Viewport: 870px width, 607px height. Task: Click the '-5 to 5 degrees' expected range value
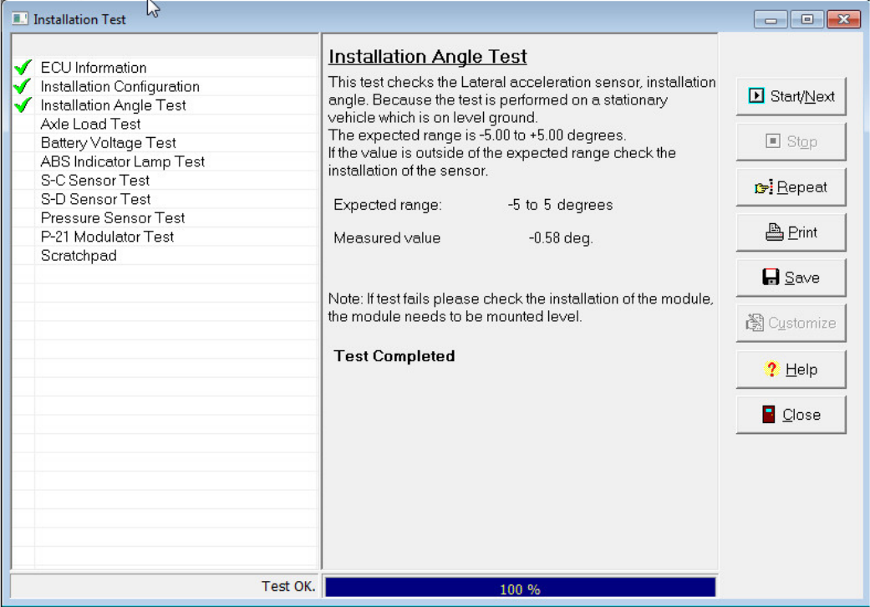coord(560,206)
